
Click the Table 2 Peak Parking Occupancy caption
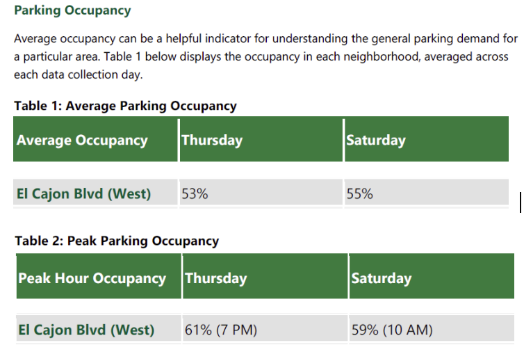point(117,241)
